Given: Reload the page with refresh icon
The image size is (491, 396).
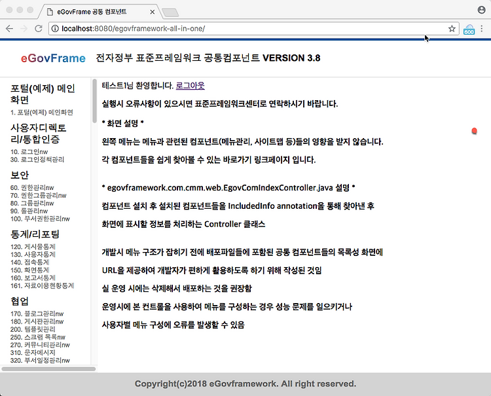Looking at the screenshot, I should click(38, 29).
